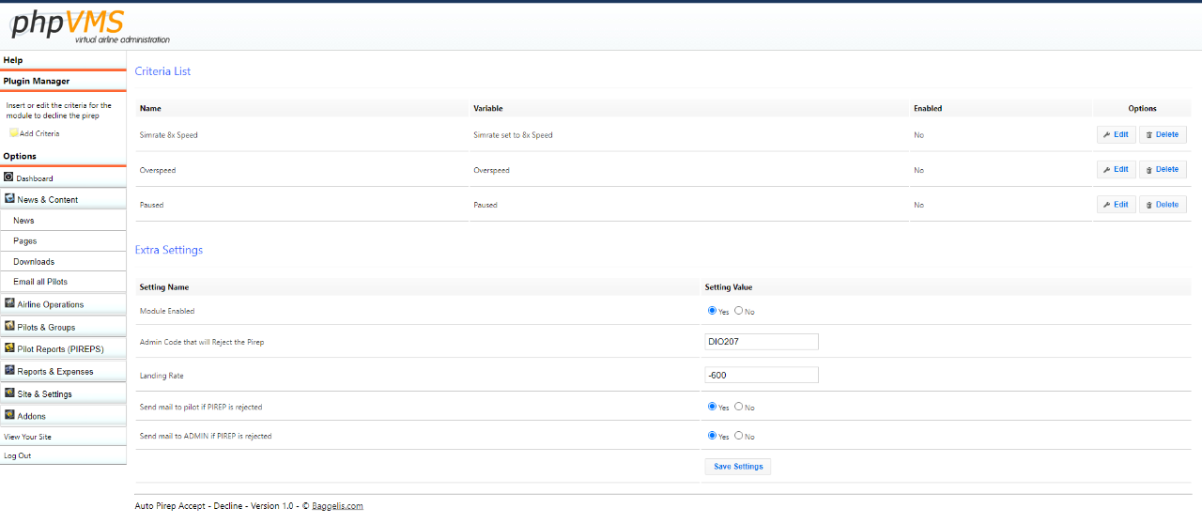Screen dimensions: 1202x524
Task: Select No for send mail to ADMIN
Action: pyautogui.click(x=739, y=436)
